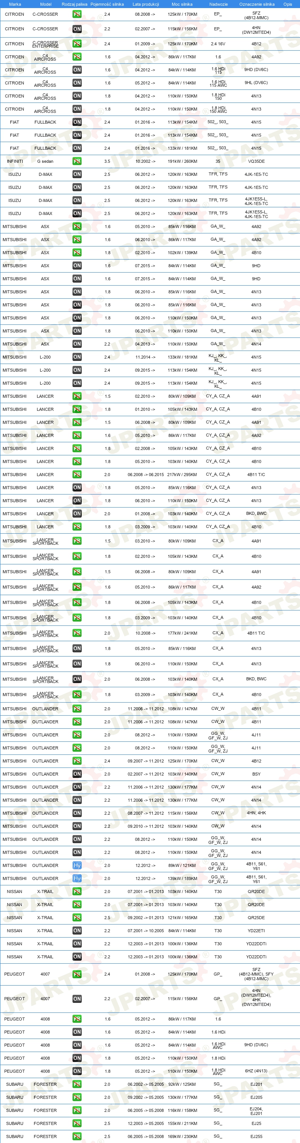This screenshot has height=1143, width=300.
Task: Click PB fuel icon for Citroen C-Crosser 2.4 SFZ
Action: coord(77,14)
